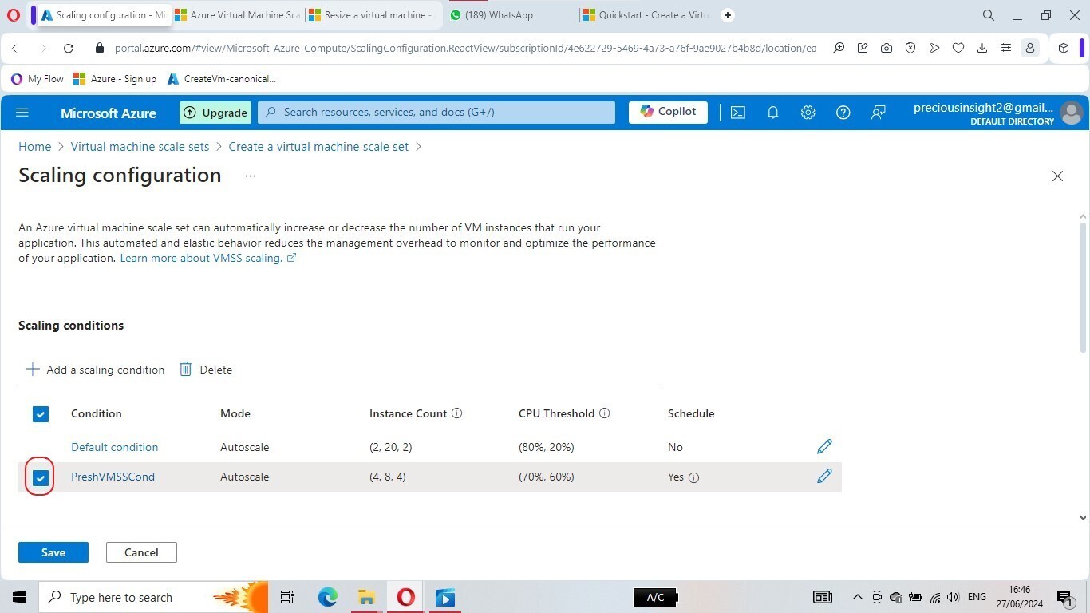Click the Upgrade button

pyautogui.click(x=215, y=113)
